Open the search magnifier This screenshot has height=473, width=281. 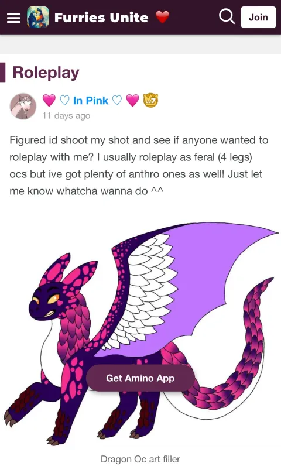point(227,16)
